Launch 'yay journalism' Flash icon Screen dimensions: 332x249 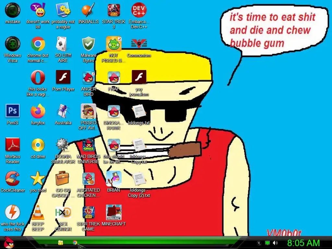click(x=139, y=77)
